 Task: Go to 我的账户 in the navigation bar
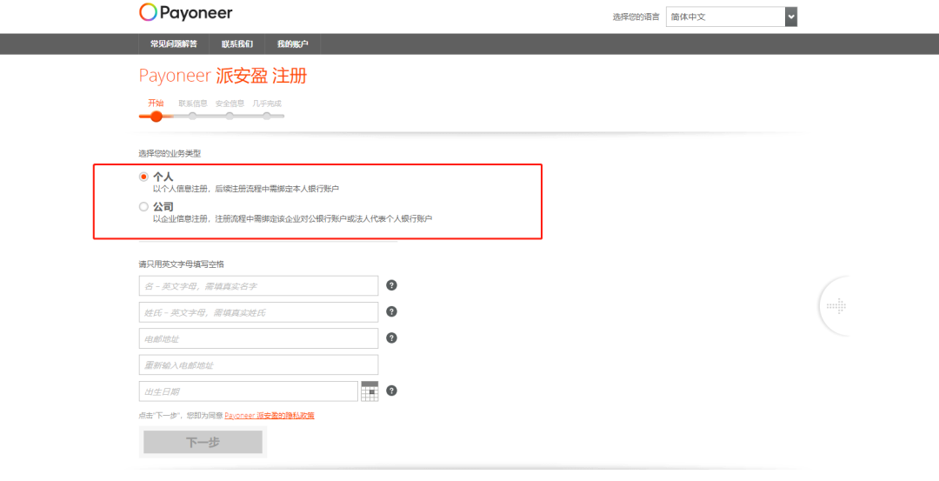pyautogui.click(x=293, y=43)
